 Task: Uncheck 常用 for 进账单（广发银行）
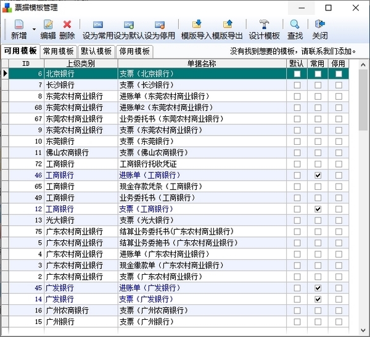(318, 288)
